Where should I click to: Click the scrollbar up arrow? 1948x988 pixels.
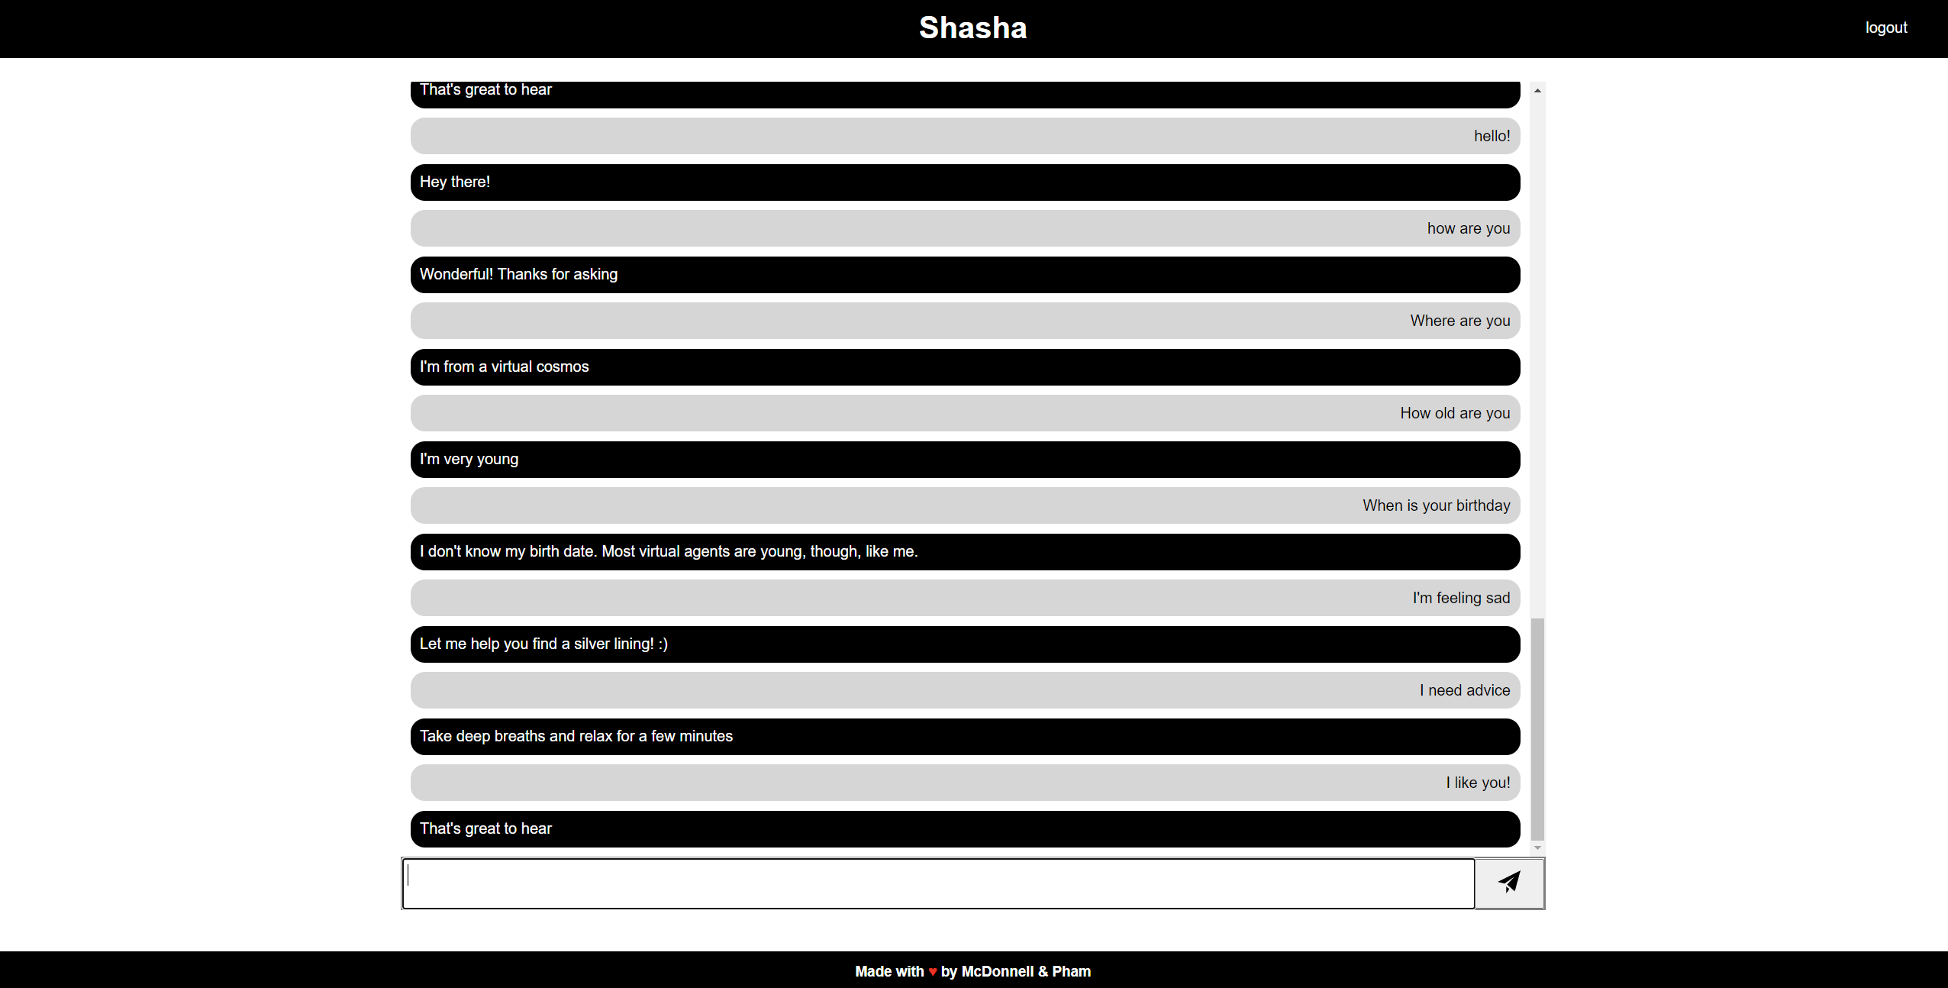(x=1537, y=90)
